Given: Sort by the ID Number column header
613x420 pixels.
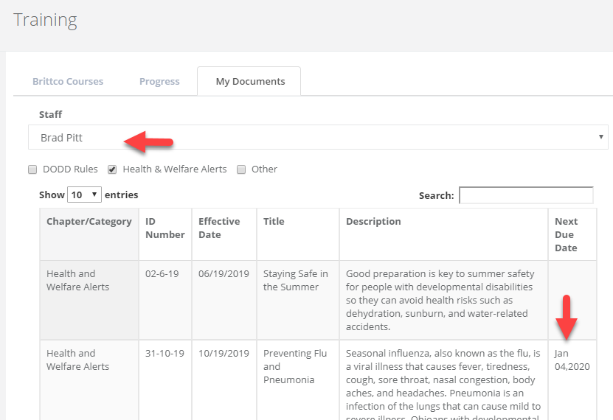Looking at the screenshot, I should pos(164,228).
